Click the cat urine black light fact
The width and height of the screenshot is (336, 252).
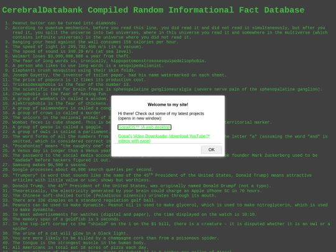point(70,233)
